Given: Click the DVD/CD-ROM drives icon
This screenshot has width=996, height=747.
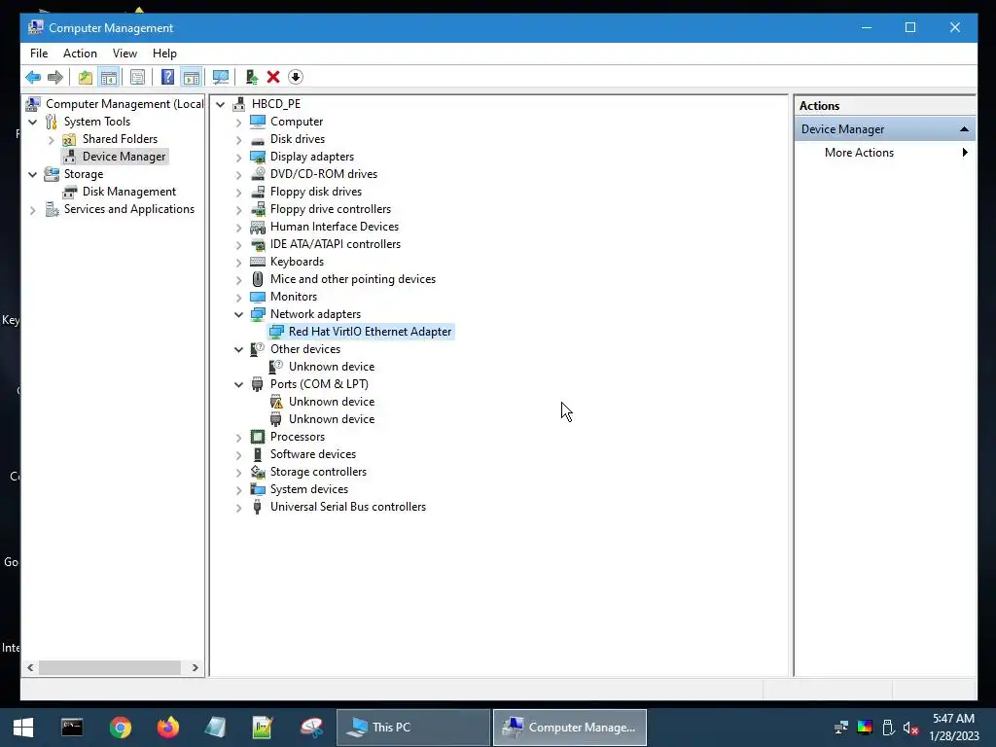Looking at the screenshot, I should click(257, 174).
